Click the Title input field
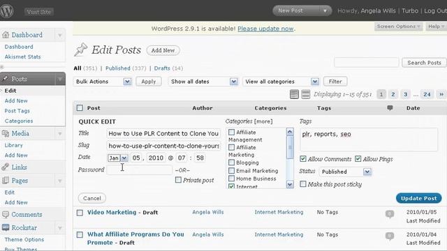 (163, 133)
